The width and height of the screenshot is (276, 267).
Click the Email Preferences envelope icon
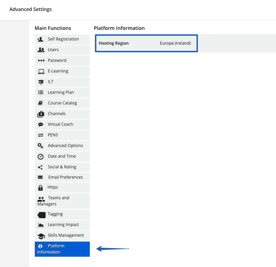[x=41, y=177]
